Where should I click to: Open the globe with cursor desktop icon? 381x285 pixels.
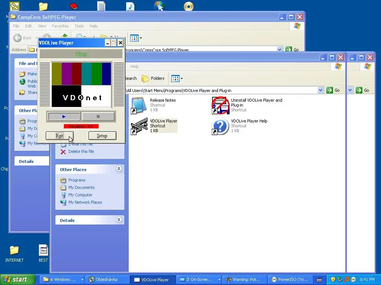pyautogui.click(x=159, y=6)
